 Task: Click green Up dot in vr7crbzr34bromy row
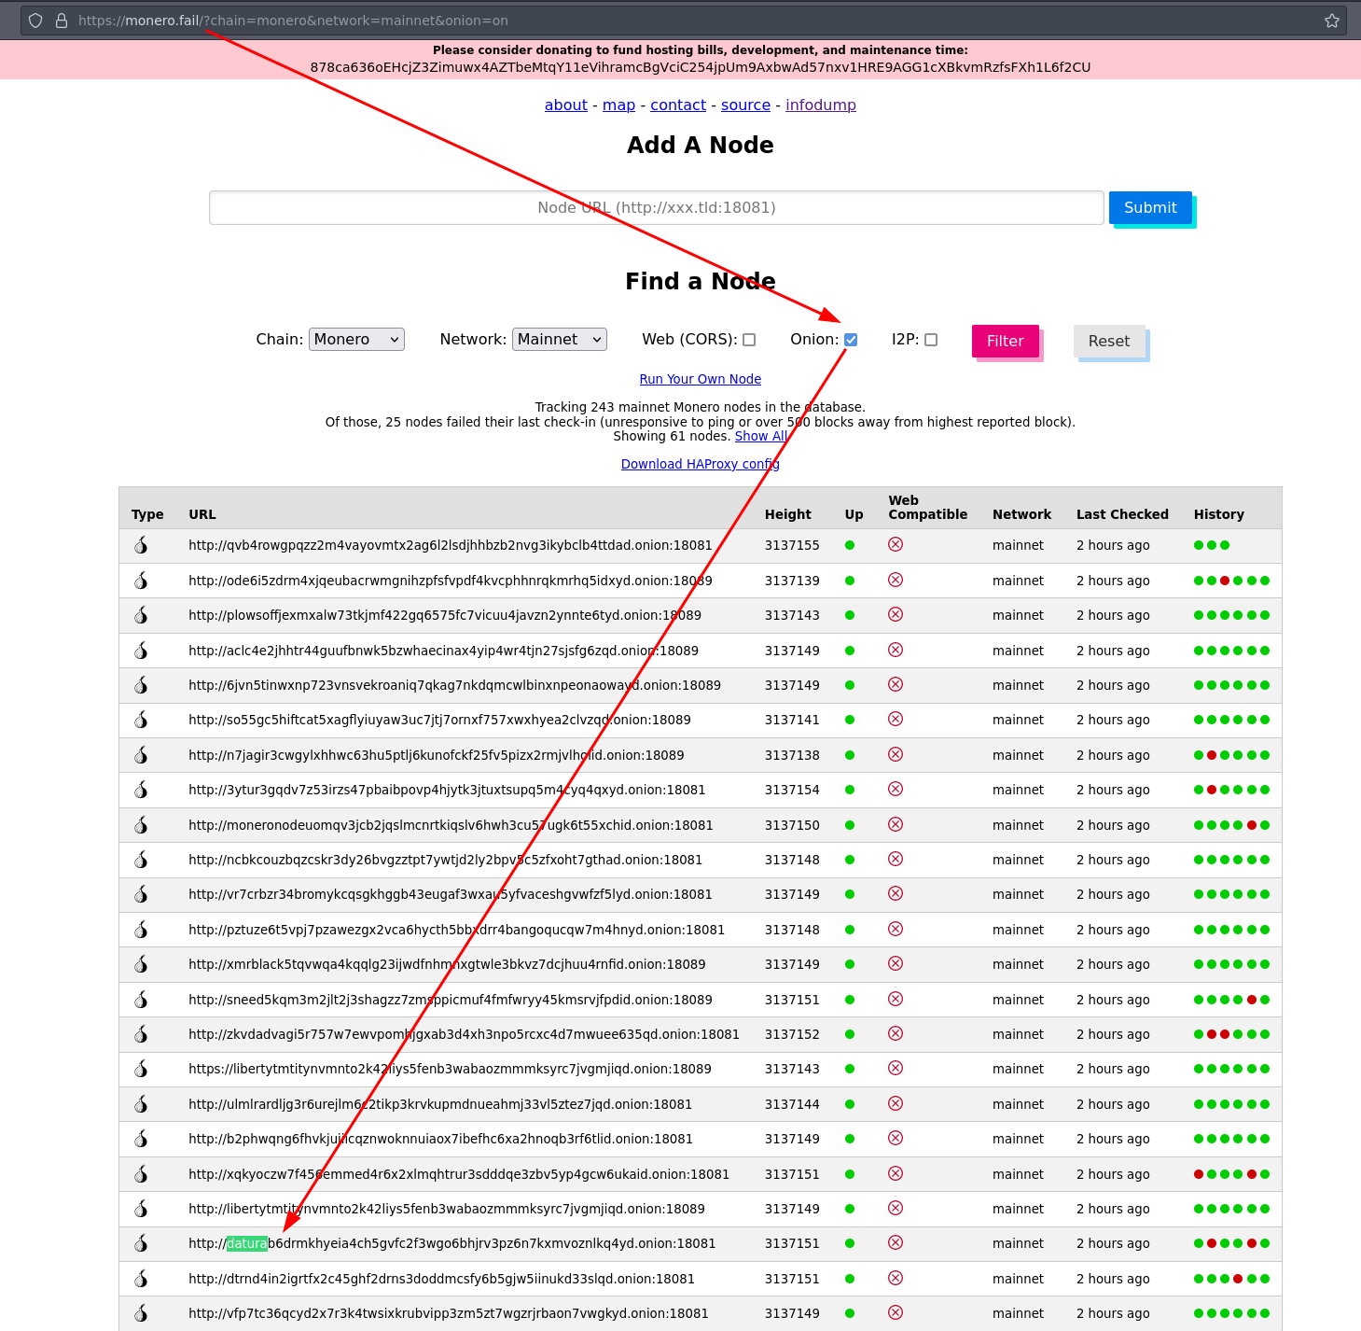coord(850,894)
